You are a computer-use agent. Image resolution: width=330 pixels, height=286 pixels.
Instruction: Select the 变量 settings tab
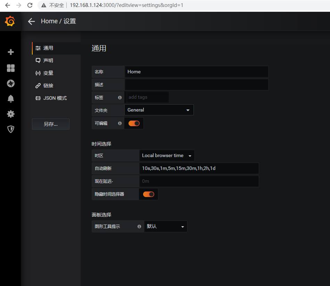point(56,73)
